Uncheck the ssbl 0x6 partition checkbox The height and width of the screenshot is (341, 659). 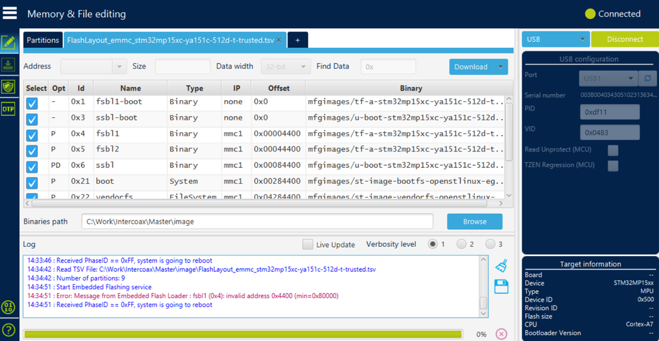pos(32,167)
